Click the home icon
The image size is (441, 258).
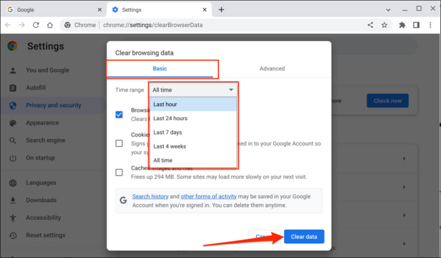click(50, 25)
